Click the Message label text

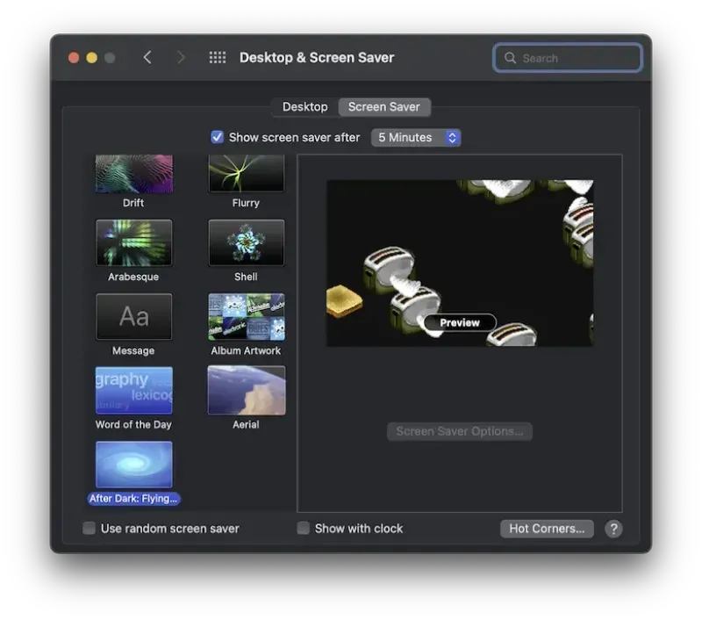133,350
